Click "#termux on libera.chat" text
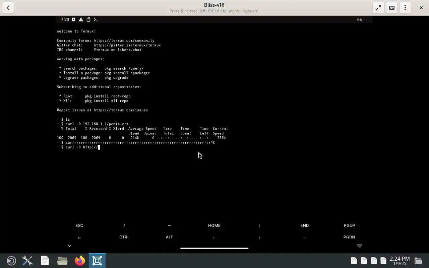 [x=118, y=50]
